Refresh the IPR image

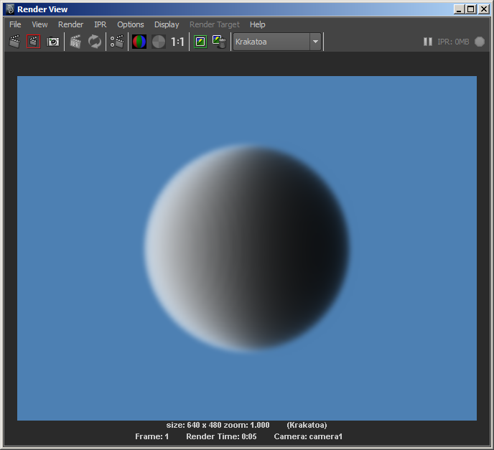point(95,42)
